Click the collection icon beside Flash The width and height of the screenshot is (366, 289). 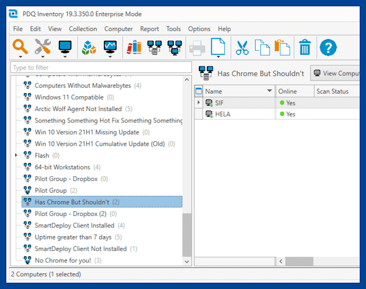pos(27,155)
